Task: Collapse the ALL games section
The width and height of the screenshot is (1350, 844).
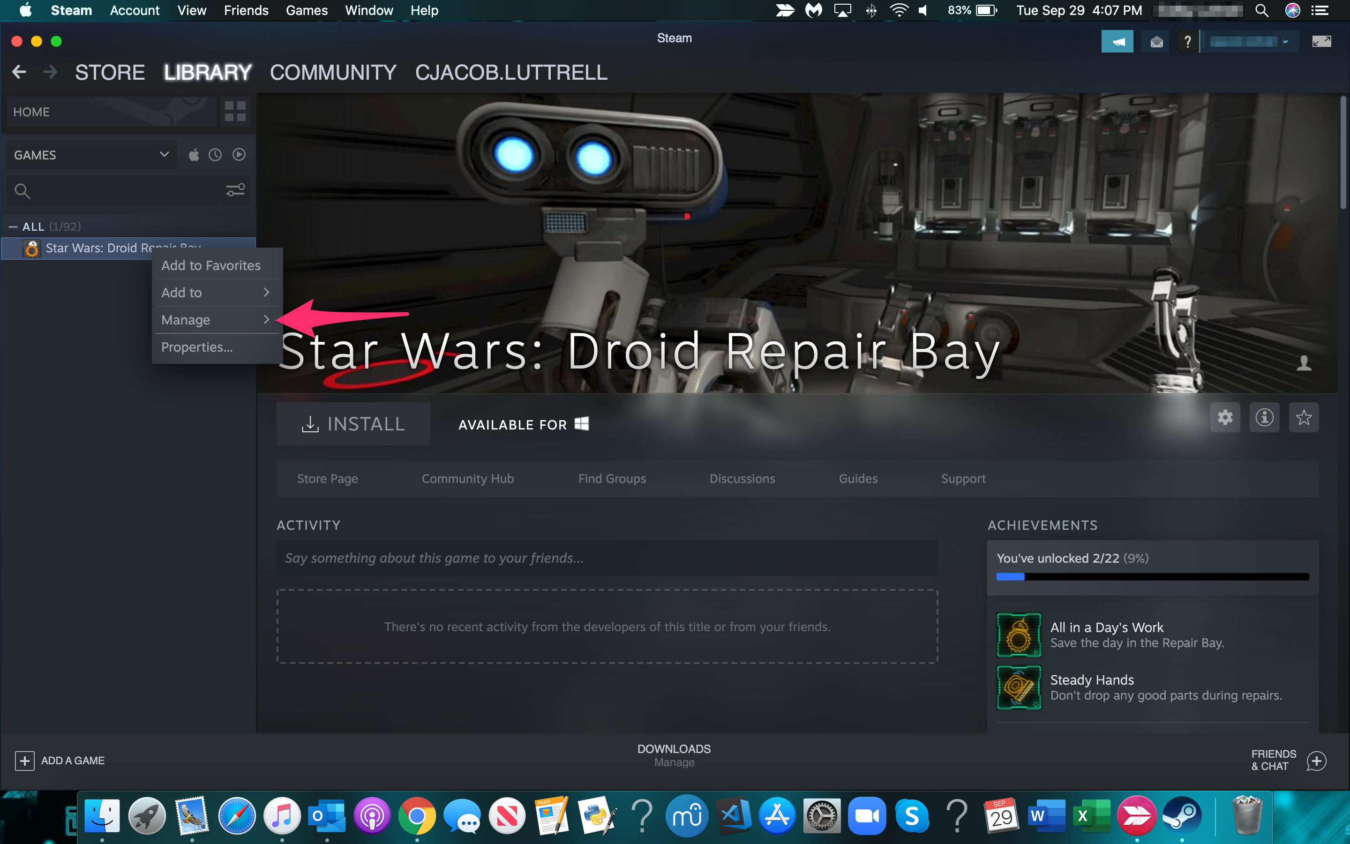Action: pos(14,226)
